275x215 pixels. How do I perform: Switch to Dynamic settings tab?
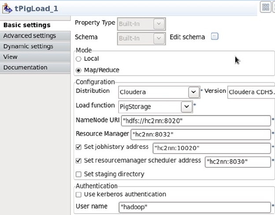pyautogui.click(x=28, y=46)
